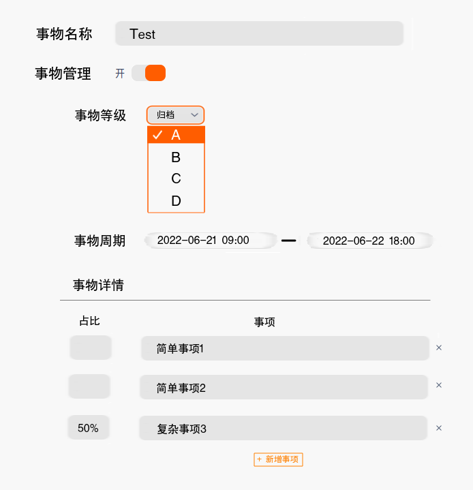Viewport: 473px width, 490px height.
Task: Edit the 简单事项1 item text field
Action: point(285,348)
